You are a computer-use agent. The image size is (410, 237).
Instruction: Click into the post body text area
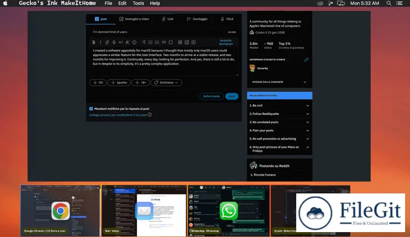click(x=164, y=61)
